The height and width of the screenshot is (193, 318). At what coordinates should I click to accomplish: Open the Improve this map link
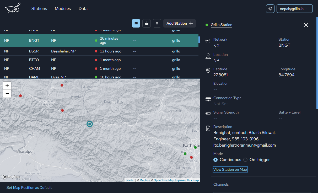[187, 180]
